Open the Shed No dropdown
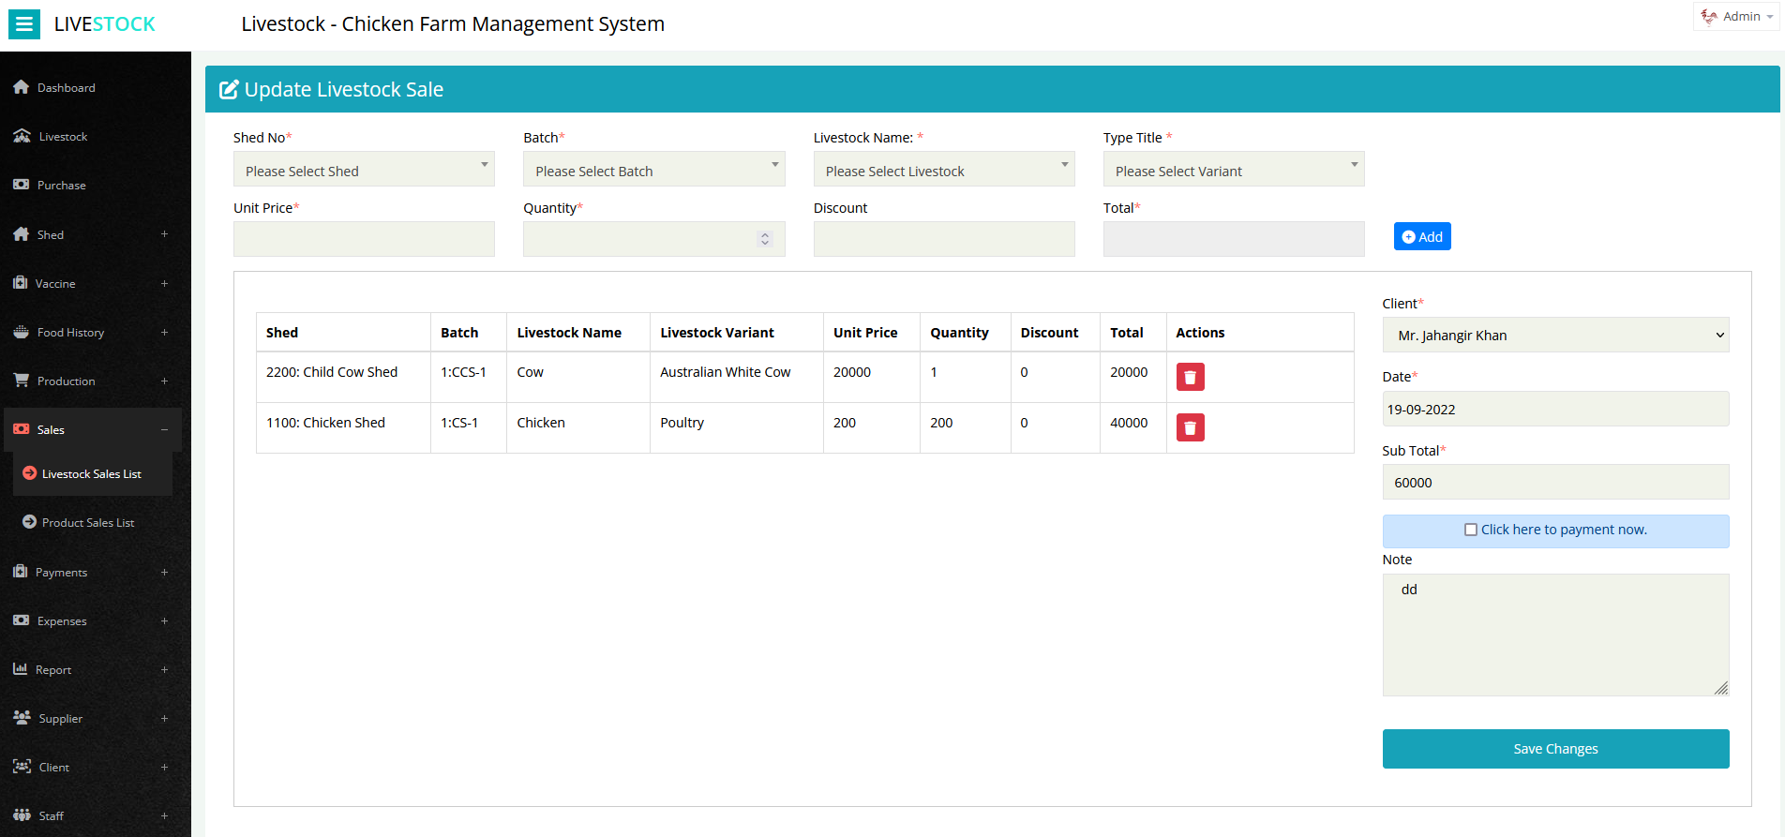This screenshot has height=837, width=1785. coord(364,170)
